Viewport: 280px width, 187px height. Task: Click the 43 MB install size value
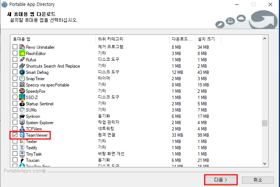[x=203, y=72]
